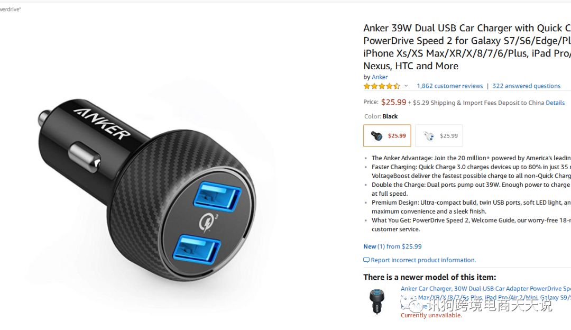Click the white charger icon in swatch
The image size is (571, 330).
click(x=429, y=136)
